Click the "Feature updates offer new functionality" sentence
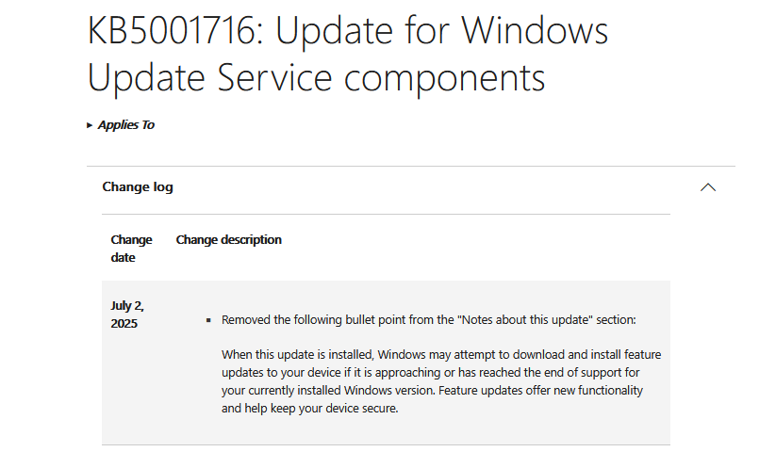The image size is (776, 468). [540, 391]
